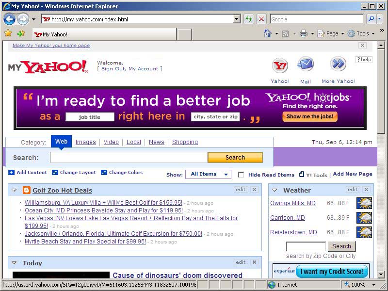
Task: Click the RSS Feeds toolbar icon
Action: 285,33
